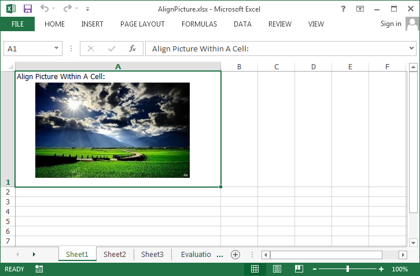Open Microsoft Excel Help question mark
This screenshot has width=420, height=276.
pos(344,9)
